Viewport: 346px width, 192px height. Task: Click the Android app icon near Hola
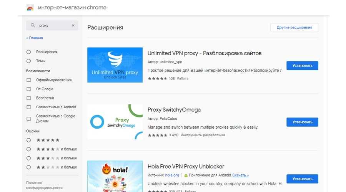(x=186, y=175)
